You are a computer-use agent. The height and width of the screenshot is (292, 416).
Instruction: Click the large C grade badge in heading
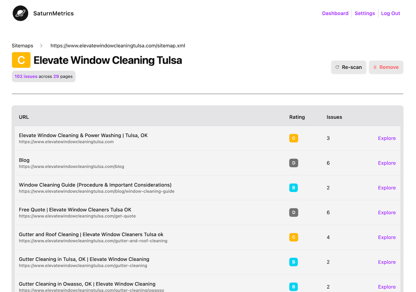pyautogui.click(x=21, y=60)
